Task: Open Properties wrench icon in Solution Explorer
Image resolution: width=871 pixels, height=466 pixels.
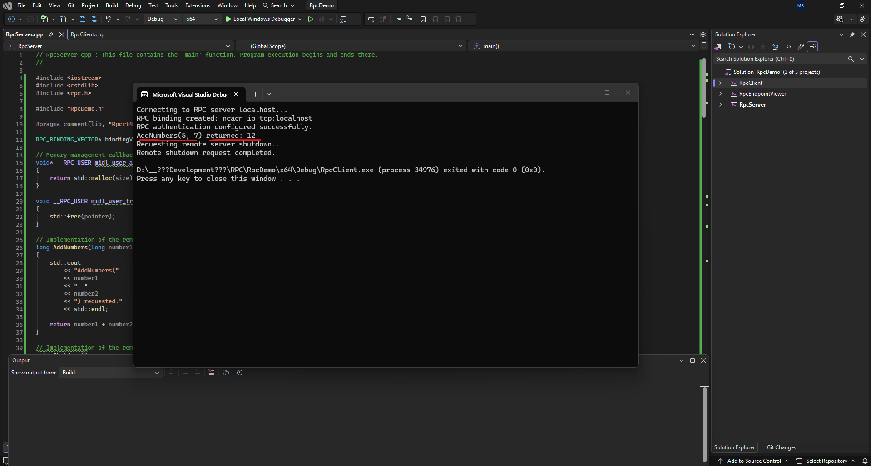Action: [801, 47]
